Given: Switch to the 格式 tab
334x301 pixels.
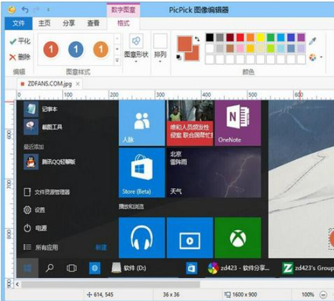Looking at the screenshot, I should point(123,23).
